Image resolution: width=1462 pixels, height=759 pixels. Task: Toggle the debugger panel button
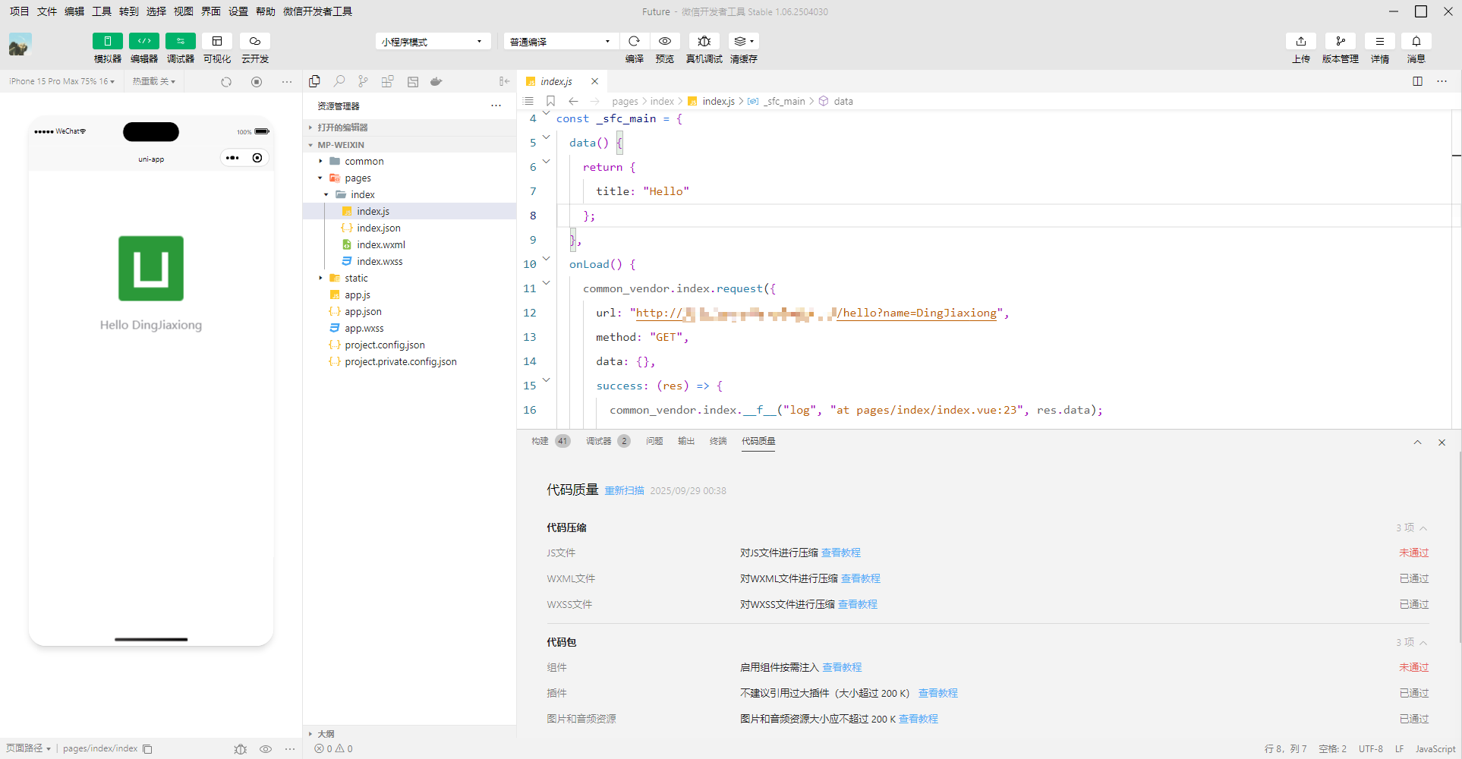point(180,41)
